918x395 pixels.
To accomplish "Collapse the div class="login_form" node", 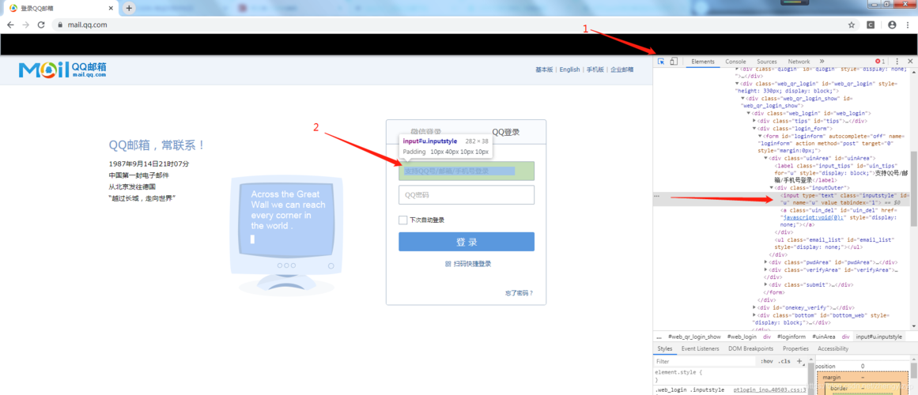I will coord(754,128).
